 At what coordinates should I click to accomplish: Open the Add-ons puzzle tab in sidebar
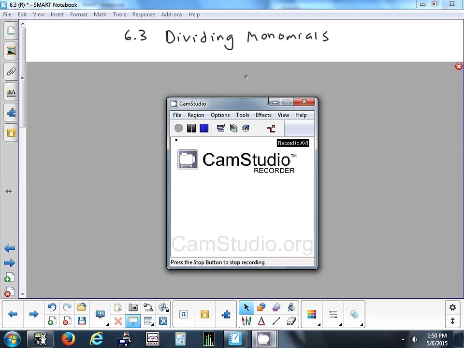tap(11, 113)
